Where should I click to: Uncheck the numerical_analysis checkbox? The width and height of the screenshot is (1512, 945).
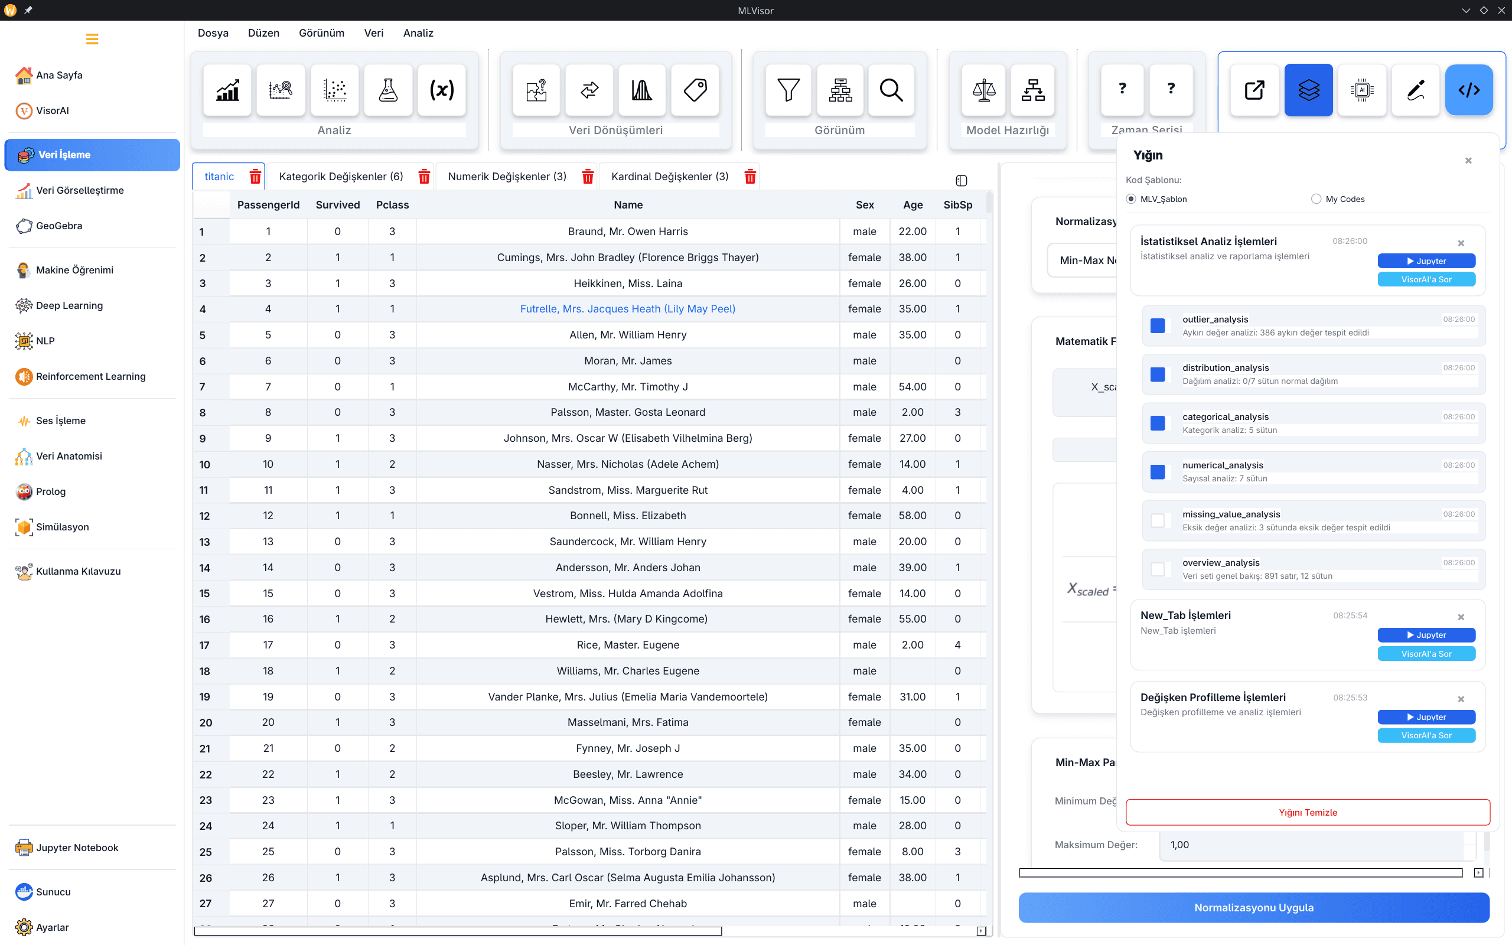(1158, 472)
